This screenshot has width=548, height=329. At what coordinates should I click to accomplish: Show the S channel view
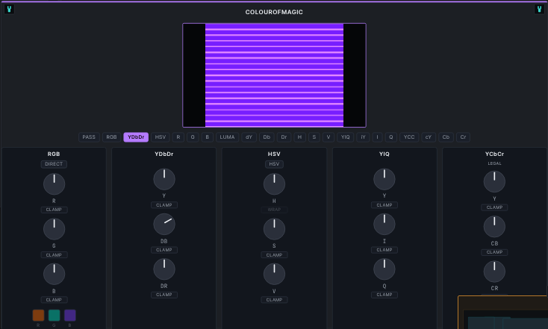[314, 137]
